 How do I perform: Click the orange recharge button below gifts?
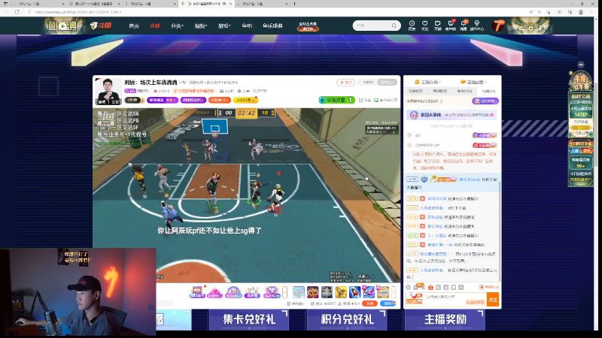(x=369, y=303)
